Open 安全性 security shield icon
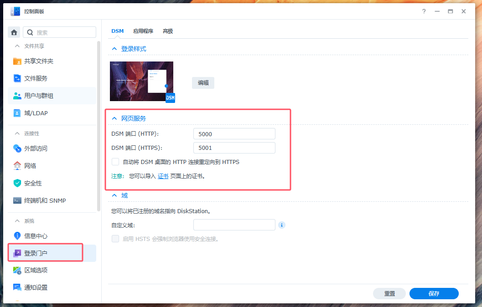 coord(17,183)
